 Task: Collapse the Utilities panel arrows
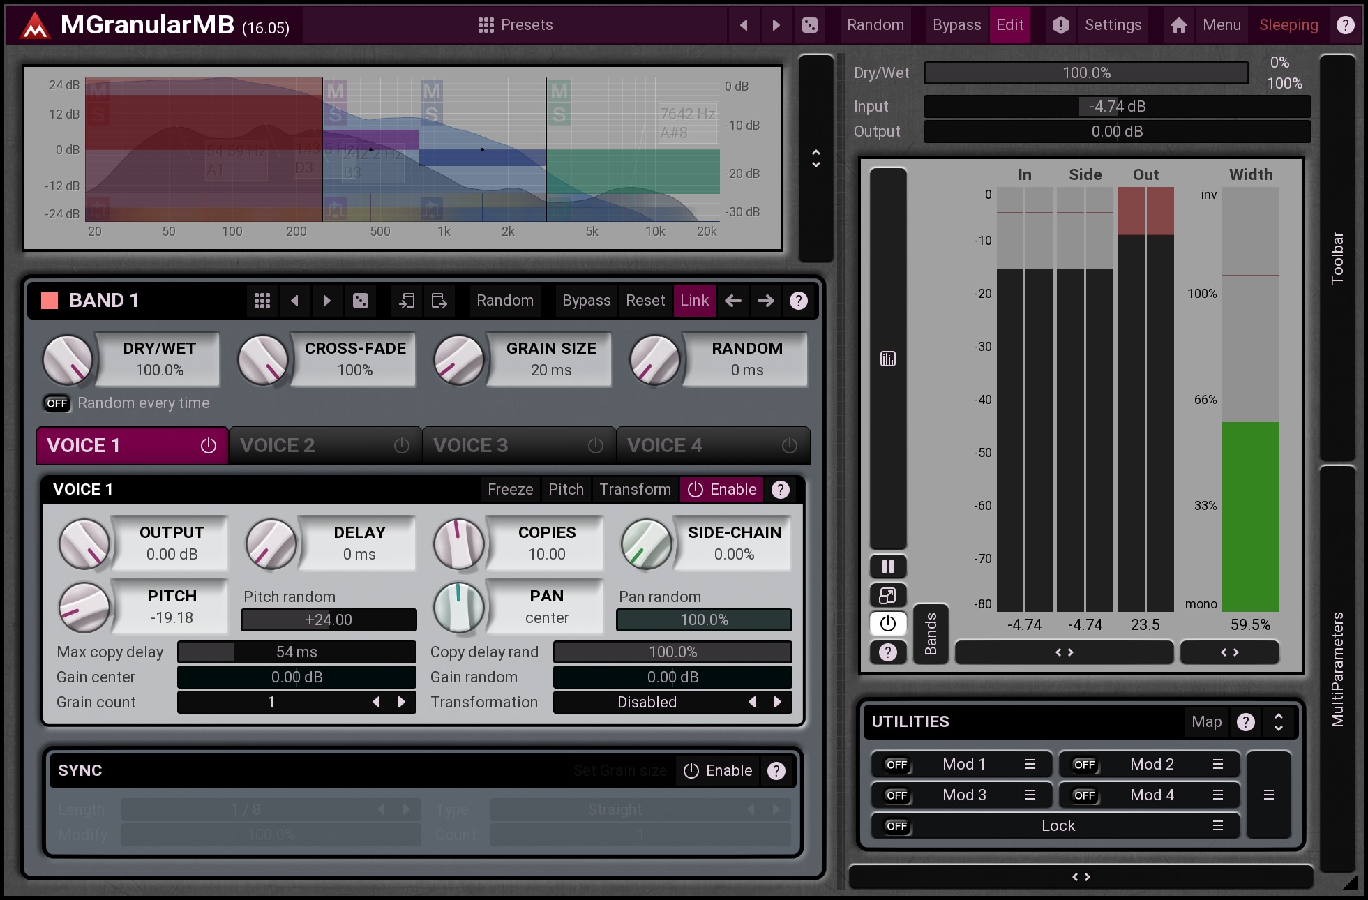pyautogui.click(x=1278, y=722)
